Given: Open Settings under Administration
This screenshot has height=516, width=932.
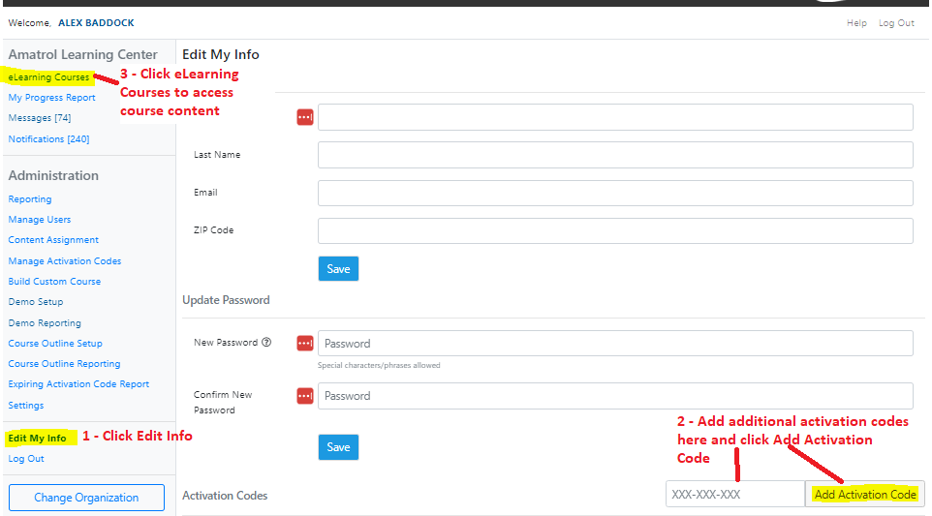Looking at the screenshot, I should [x=26, y=406].
